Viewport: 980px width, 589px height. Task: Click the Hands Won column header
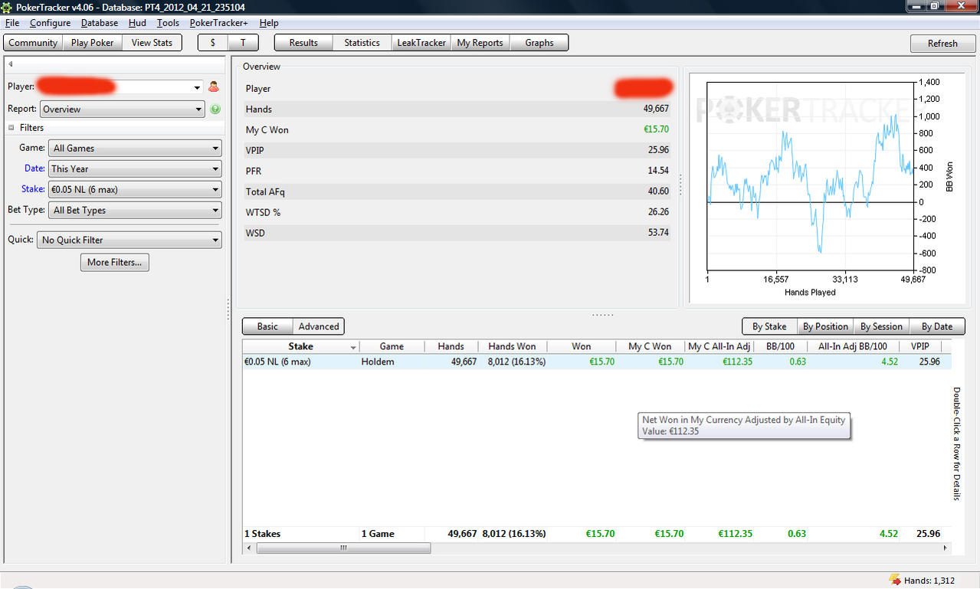512,347
